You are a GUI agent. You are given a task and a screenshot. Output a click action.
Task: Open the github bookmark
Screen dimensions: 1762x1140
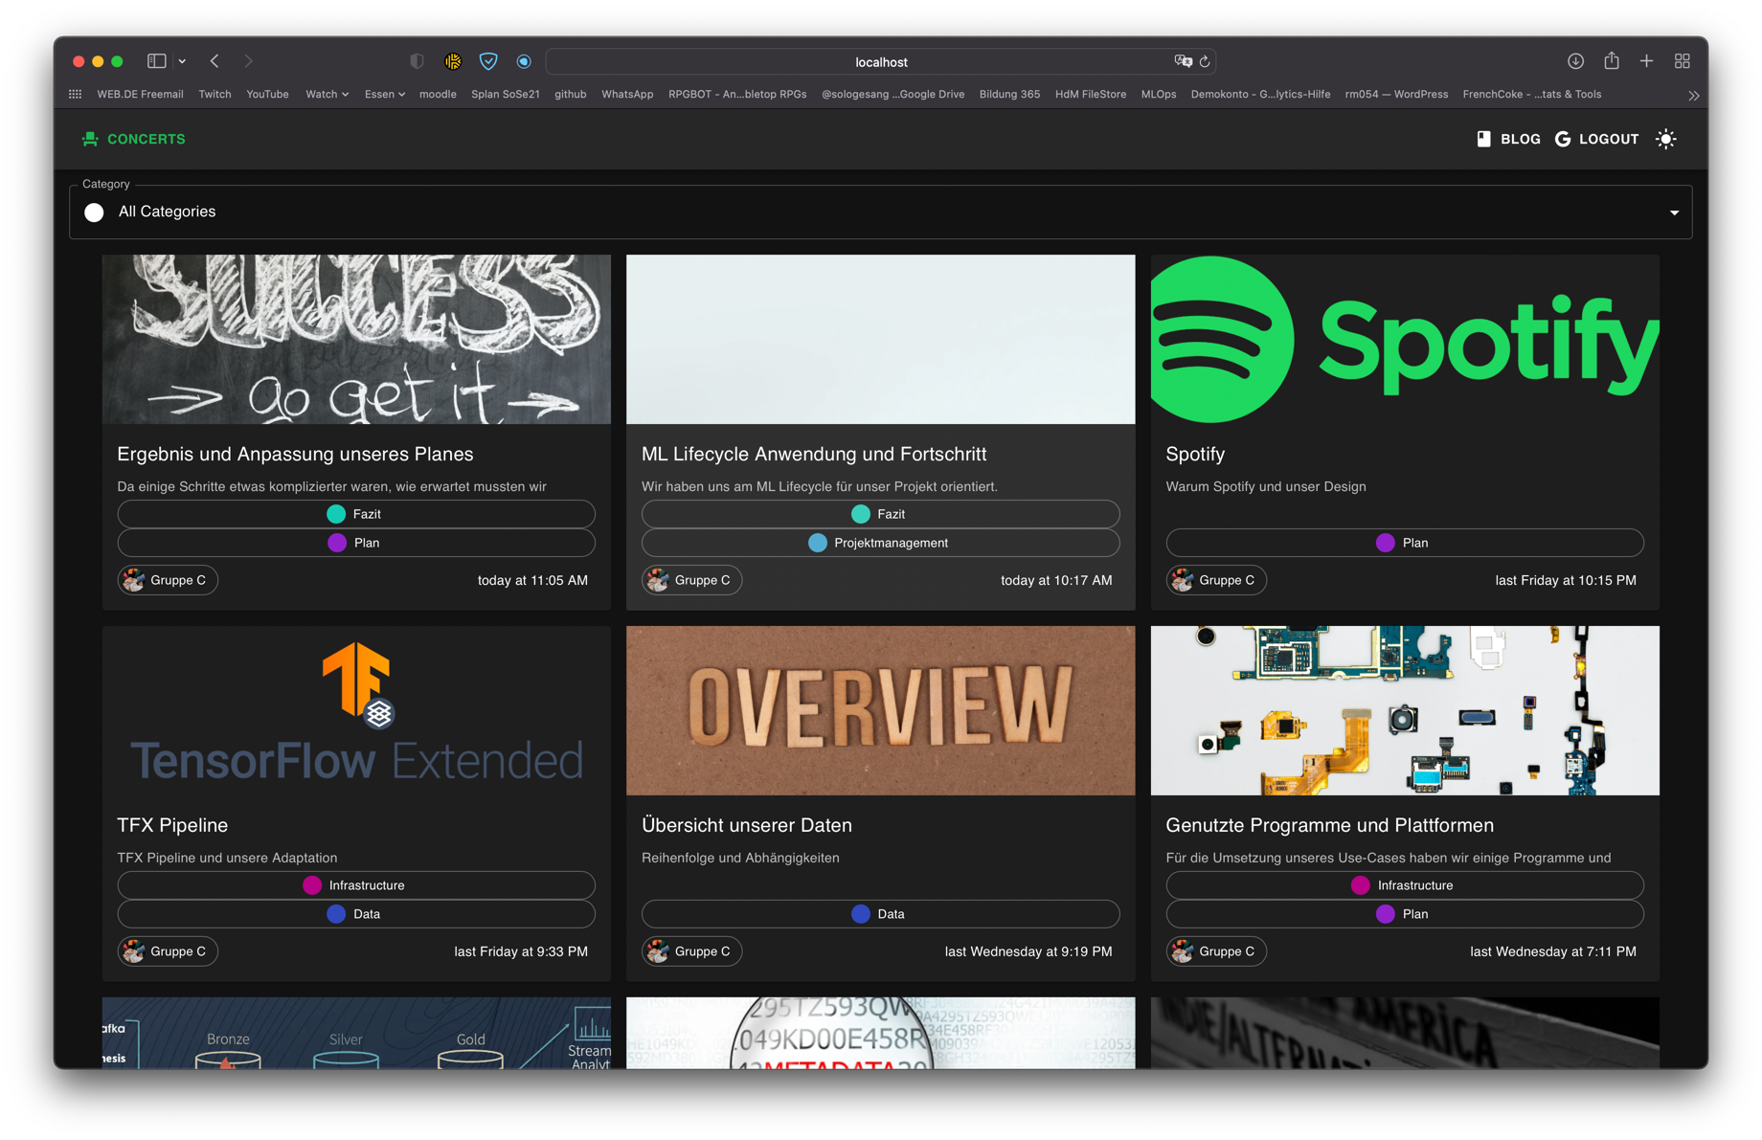click(570, 94)
